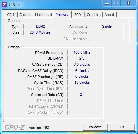Click the Validate button
138x134 pixels.
tap(95, 127)
